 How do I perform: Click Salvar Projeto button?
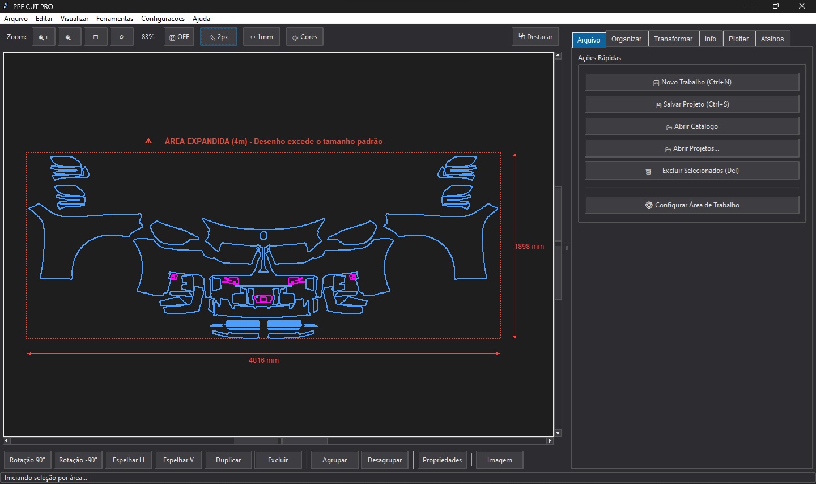(x=692, y=104)
